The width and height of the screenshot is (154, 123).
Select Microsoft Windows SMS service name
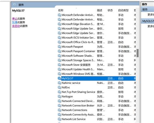coord(78,74)
